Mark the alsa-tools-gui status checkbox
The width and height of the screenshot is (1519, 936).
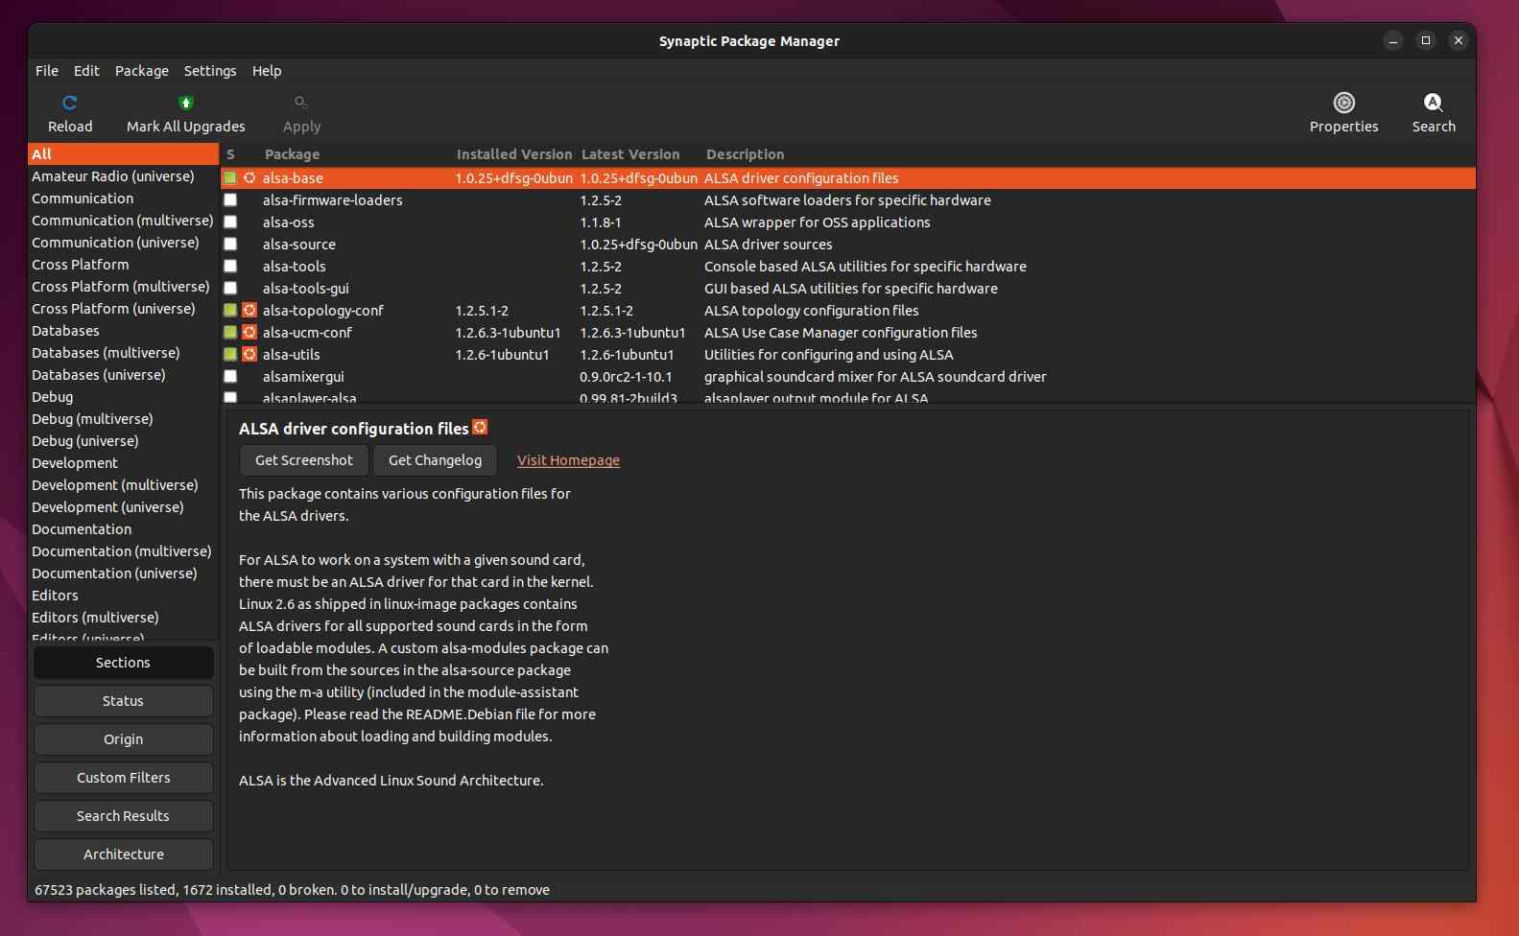point(230,289)
